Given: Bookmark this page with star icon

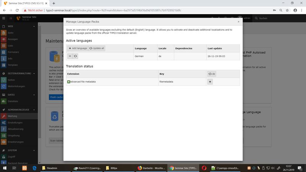Looking at the screenshot, I should coord(287,10).
